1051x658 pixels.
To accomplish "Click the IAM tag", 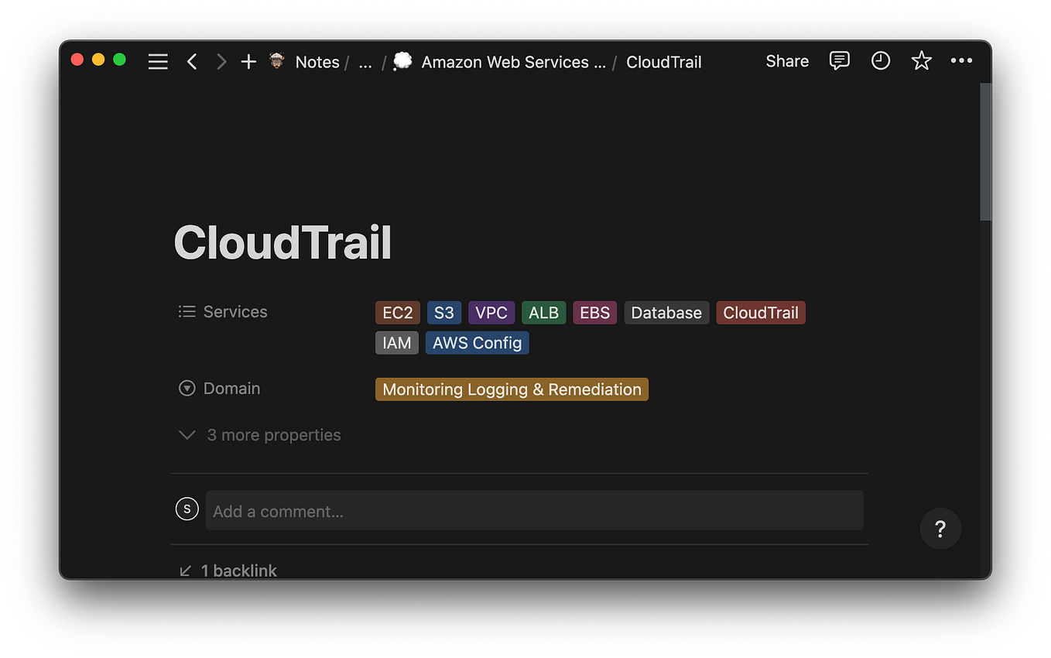I will pyautogui.click(x=397, y=343).
